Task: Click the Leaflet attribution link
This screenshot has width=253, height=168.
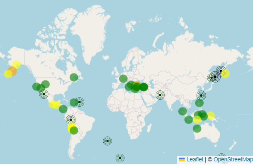Action: 195,159
